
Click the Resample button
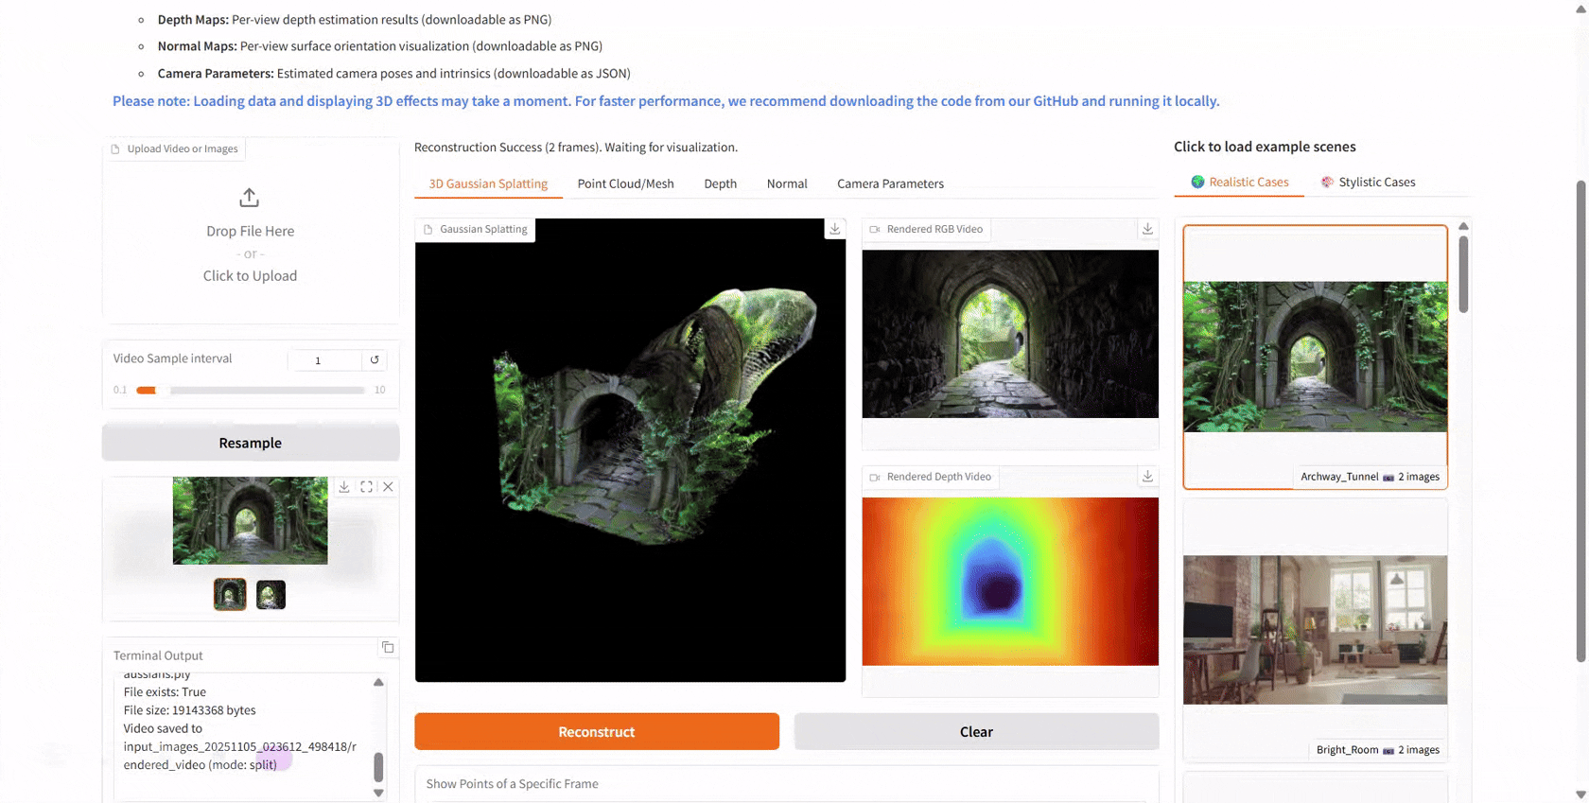pos(251,443)
